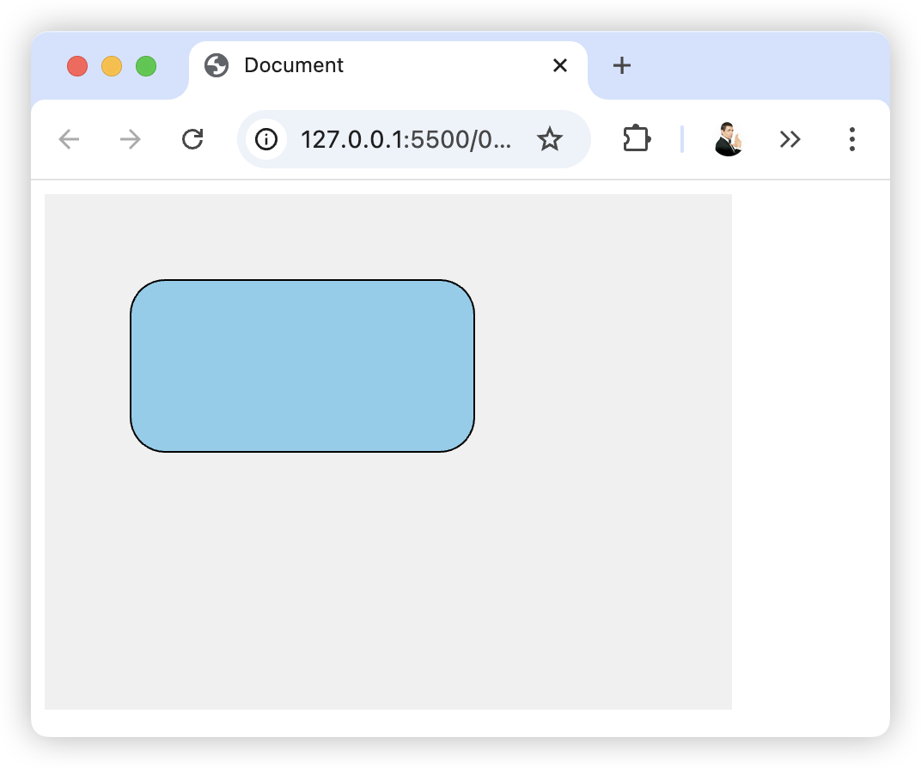
Task: Minimize the window with yellow button
Action: coord(112,66)
